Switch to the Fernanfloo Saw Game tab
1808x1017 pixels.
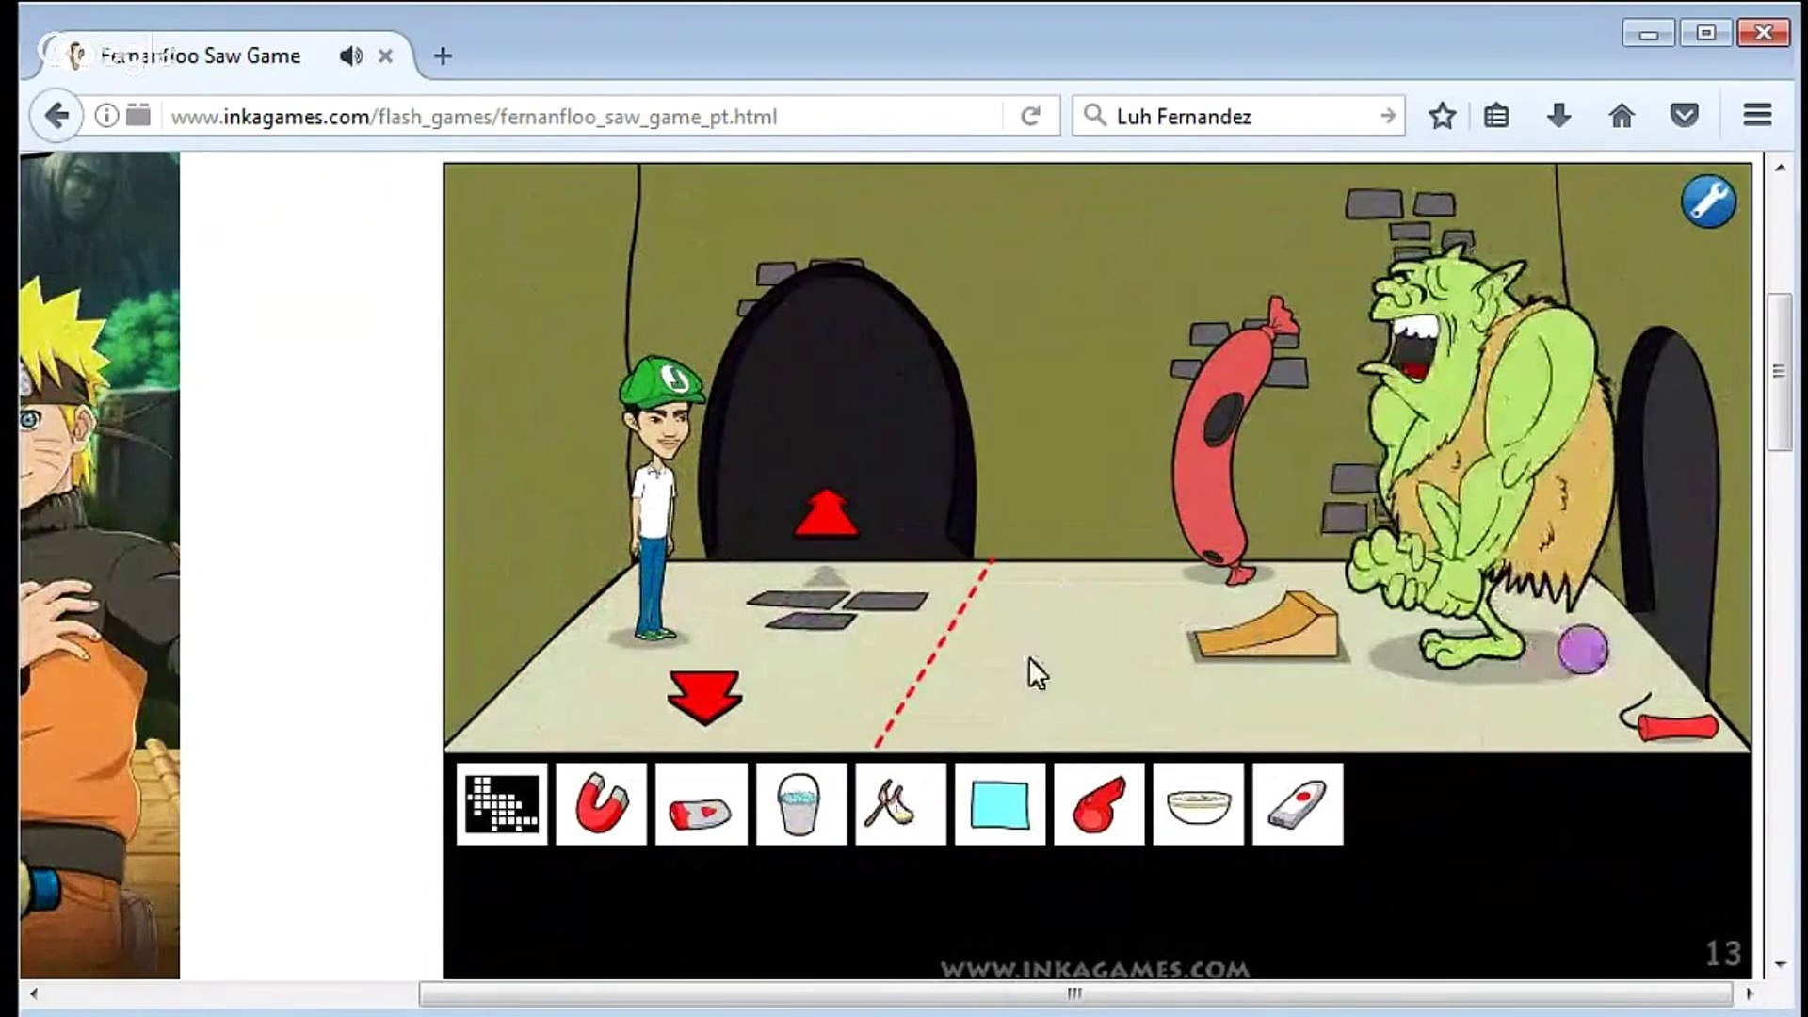point(201,56)
